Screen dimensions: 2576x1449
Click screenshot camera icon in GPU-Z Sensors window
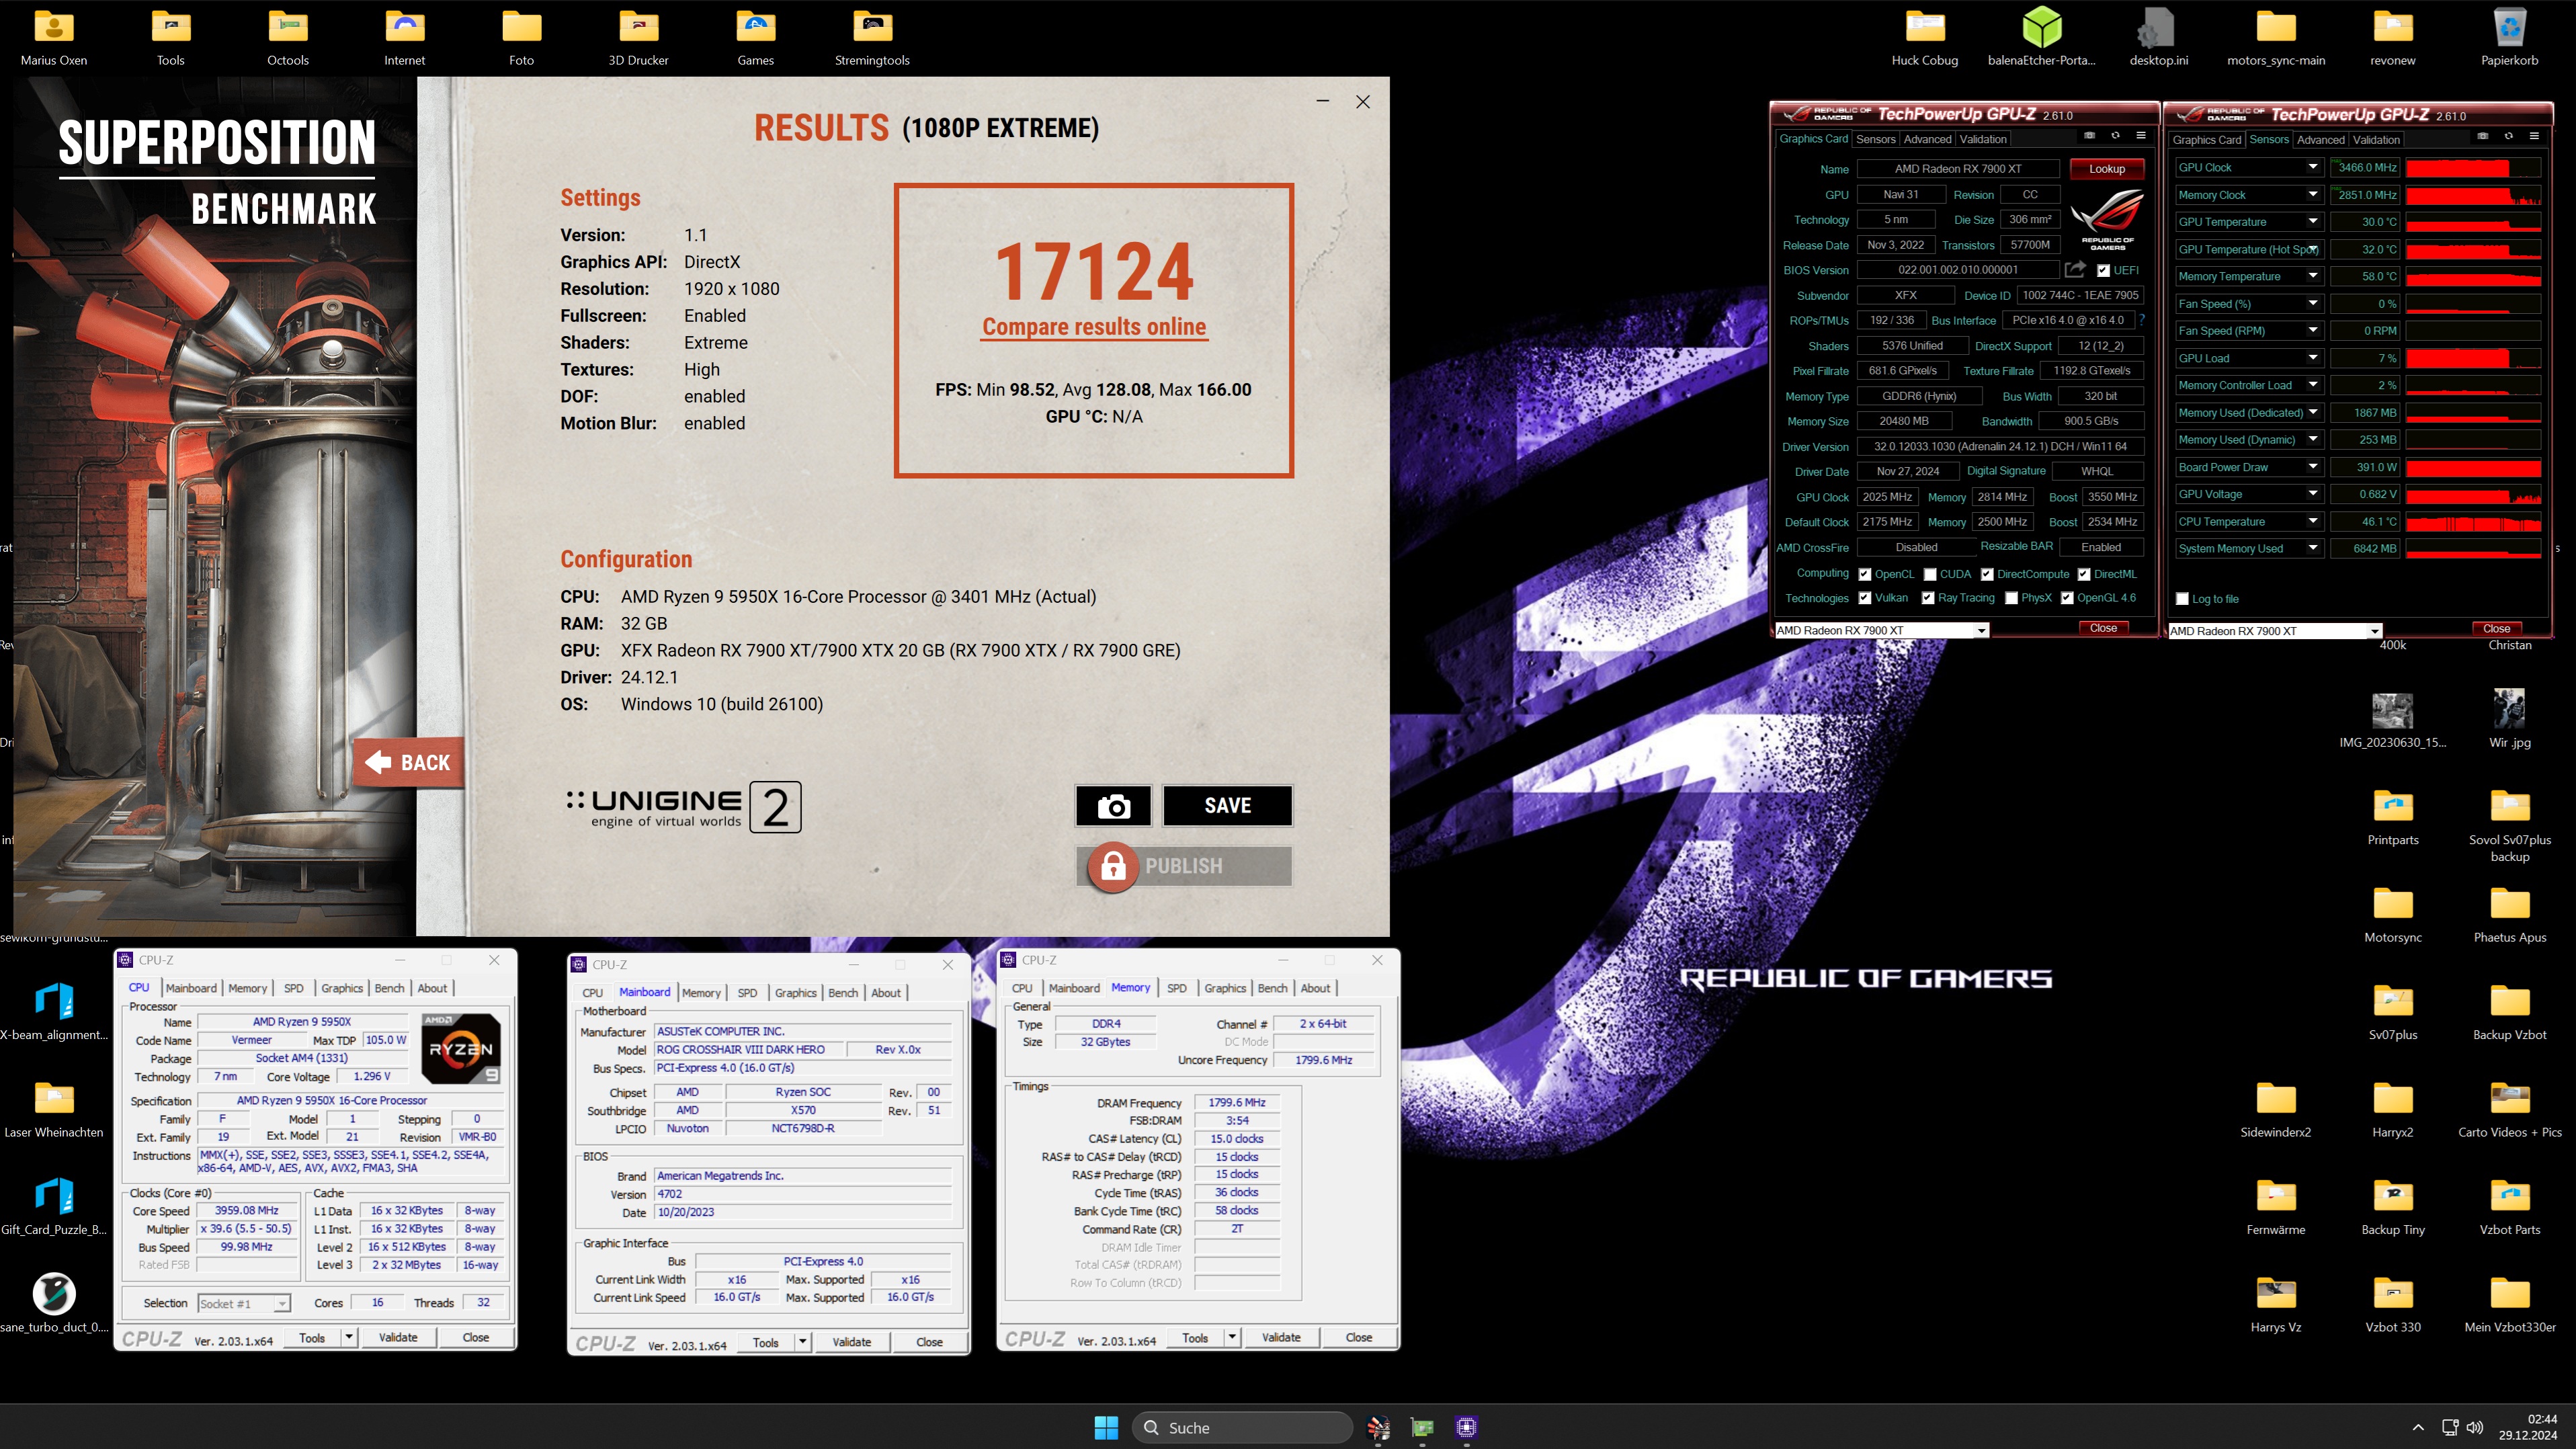pyautogui.click(x=2482, y=137)
